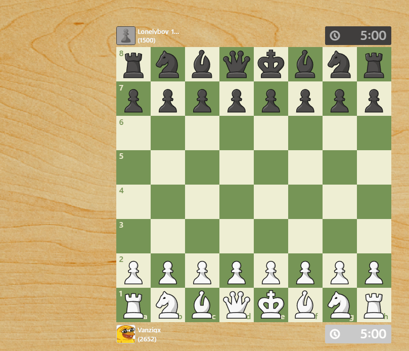
Task: Select the black king on e8
Action: [x=271, y=64]
